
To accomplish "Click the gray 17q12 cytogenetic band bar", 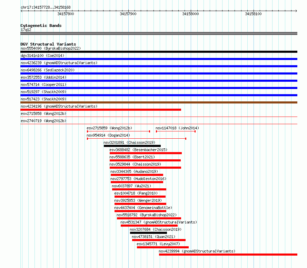I will [x=159, y=33].
